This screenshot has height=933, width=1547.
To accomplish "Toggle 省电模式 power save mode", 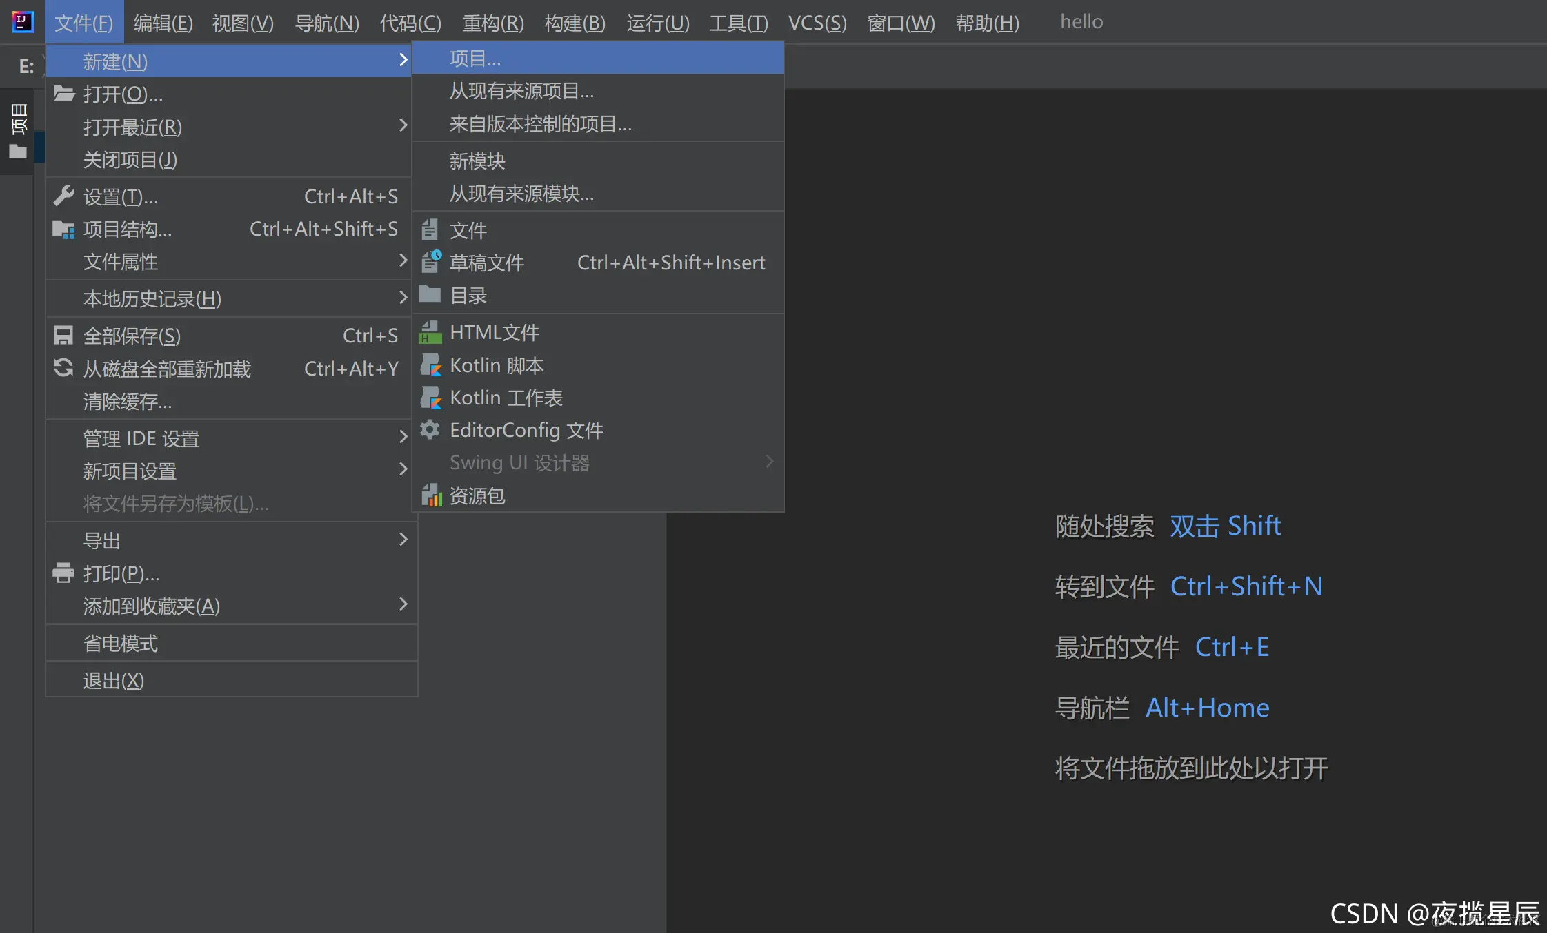I will [121, 644].
